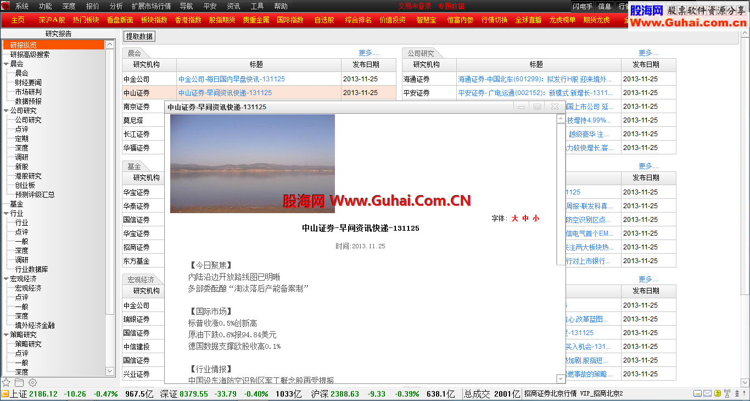Switch to the 热门板块 tab
750x401 pixels.
point(86,20)
